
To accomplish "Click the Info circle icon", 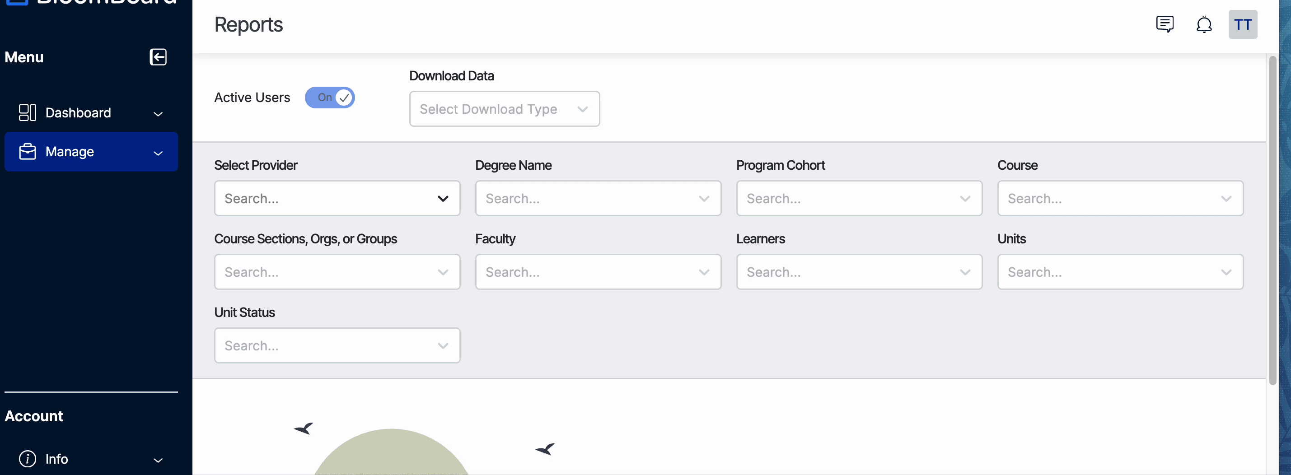I will [27, 458].
